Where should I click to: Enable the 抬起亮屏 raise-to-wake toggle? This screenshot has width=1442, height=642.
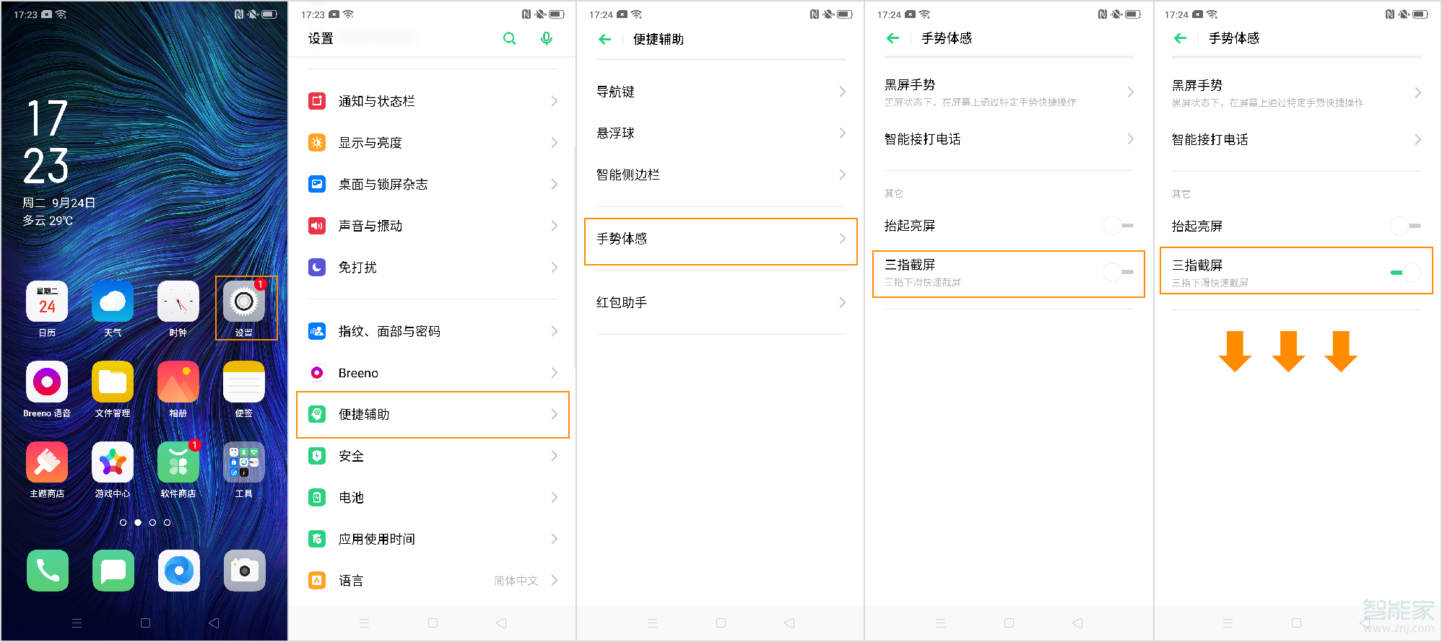click(1116, 225)
